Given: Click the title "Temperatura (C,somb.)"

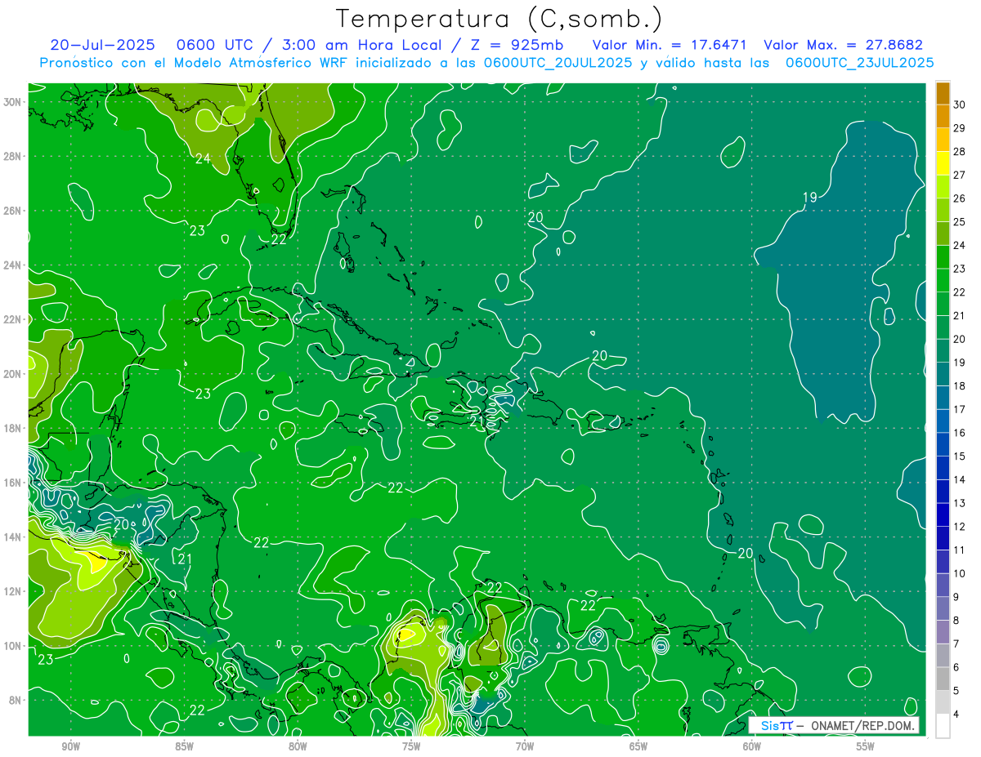Looking at the screenshot, I should 499,19.
